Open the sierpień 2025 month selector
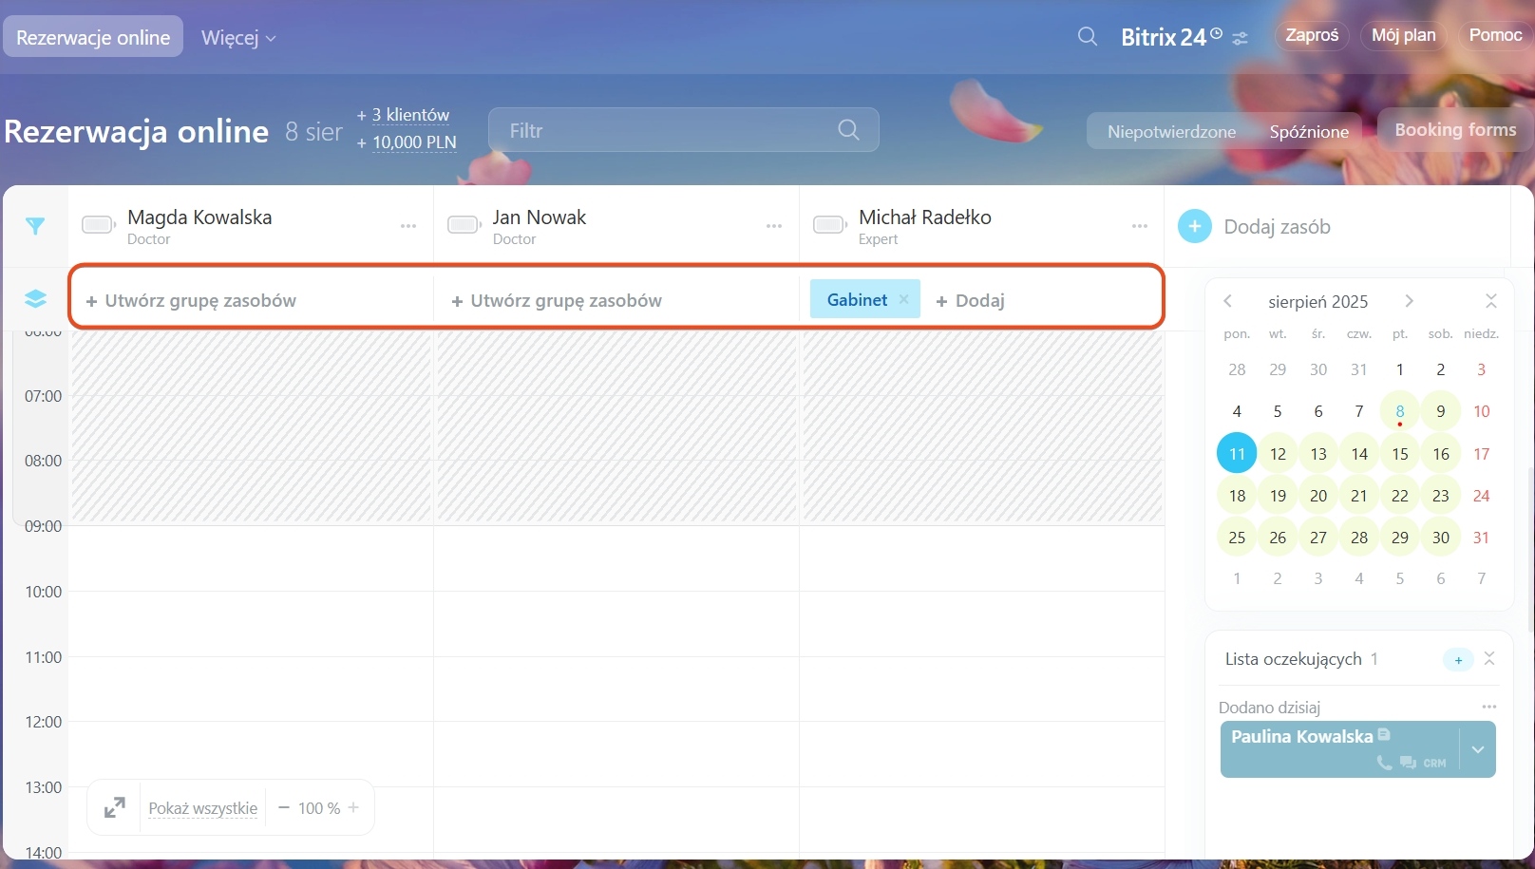This screenshot has height=869, width=1535. [x=1317, y=301]
